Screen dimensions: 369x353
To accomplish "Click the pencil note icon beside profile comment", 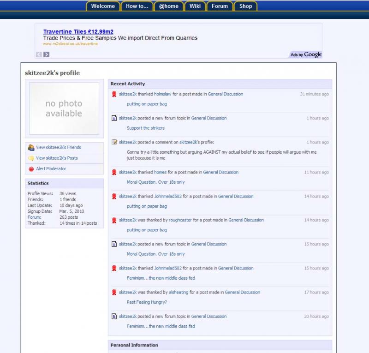I will point(114,142).
